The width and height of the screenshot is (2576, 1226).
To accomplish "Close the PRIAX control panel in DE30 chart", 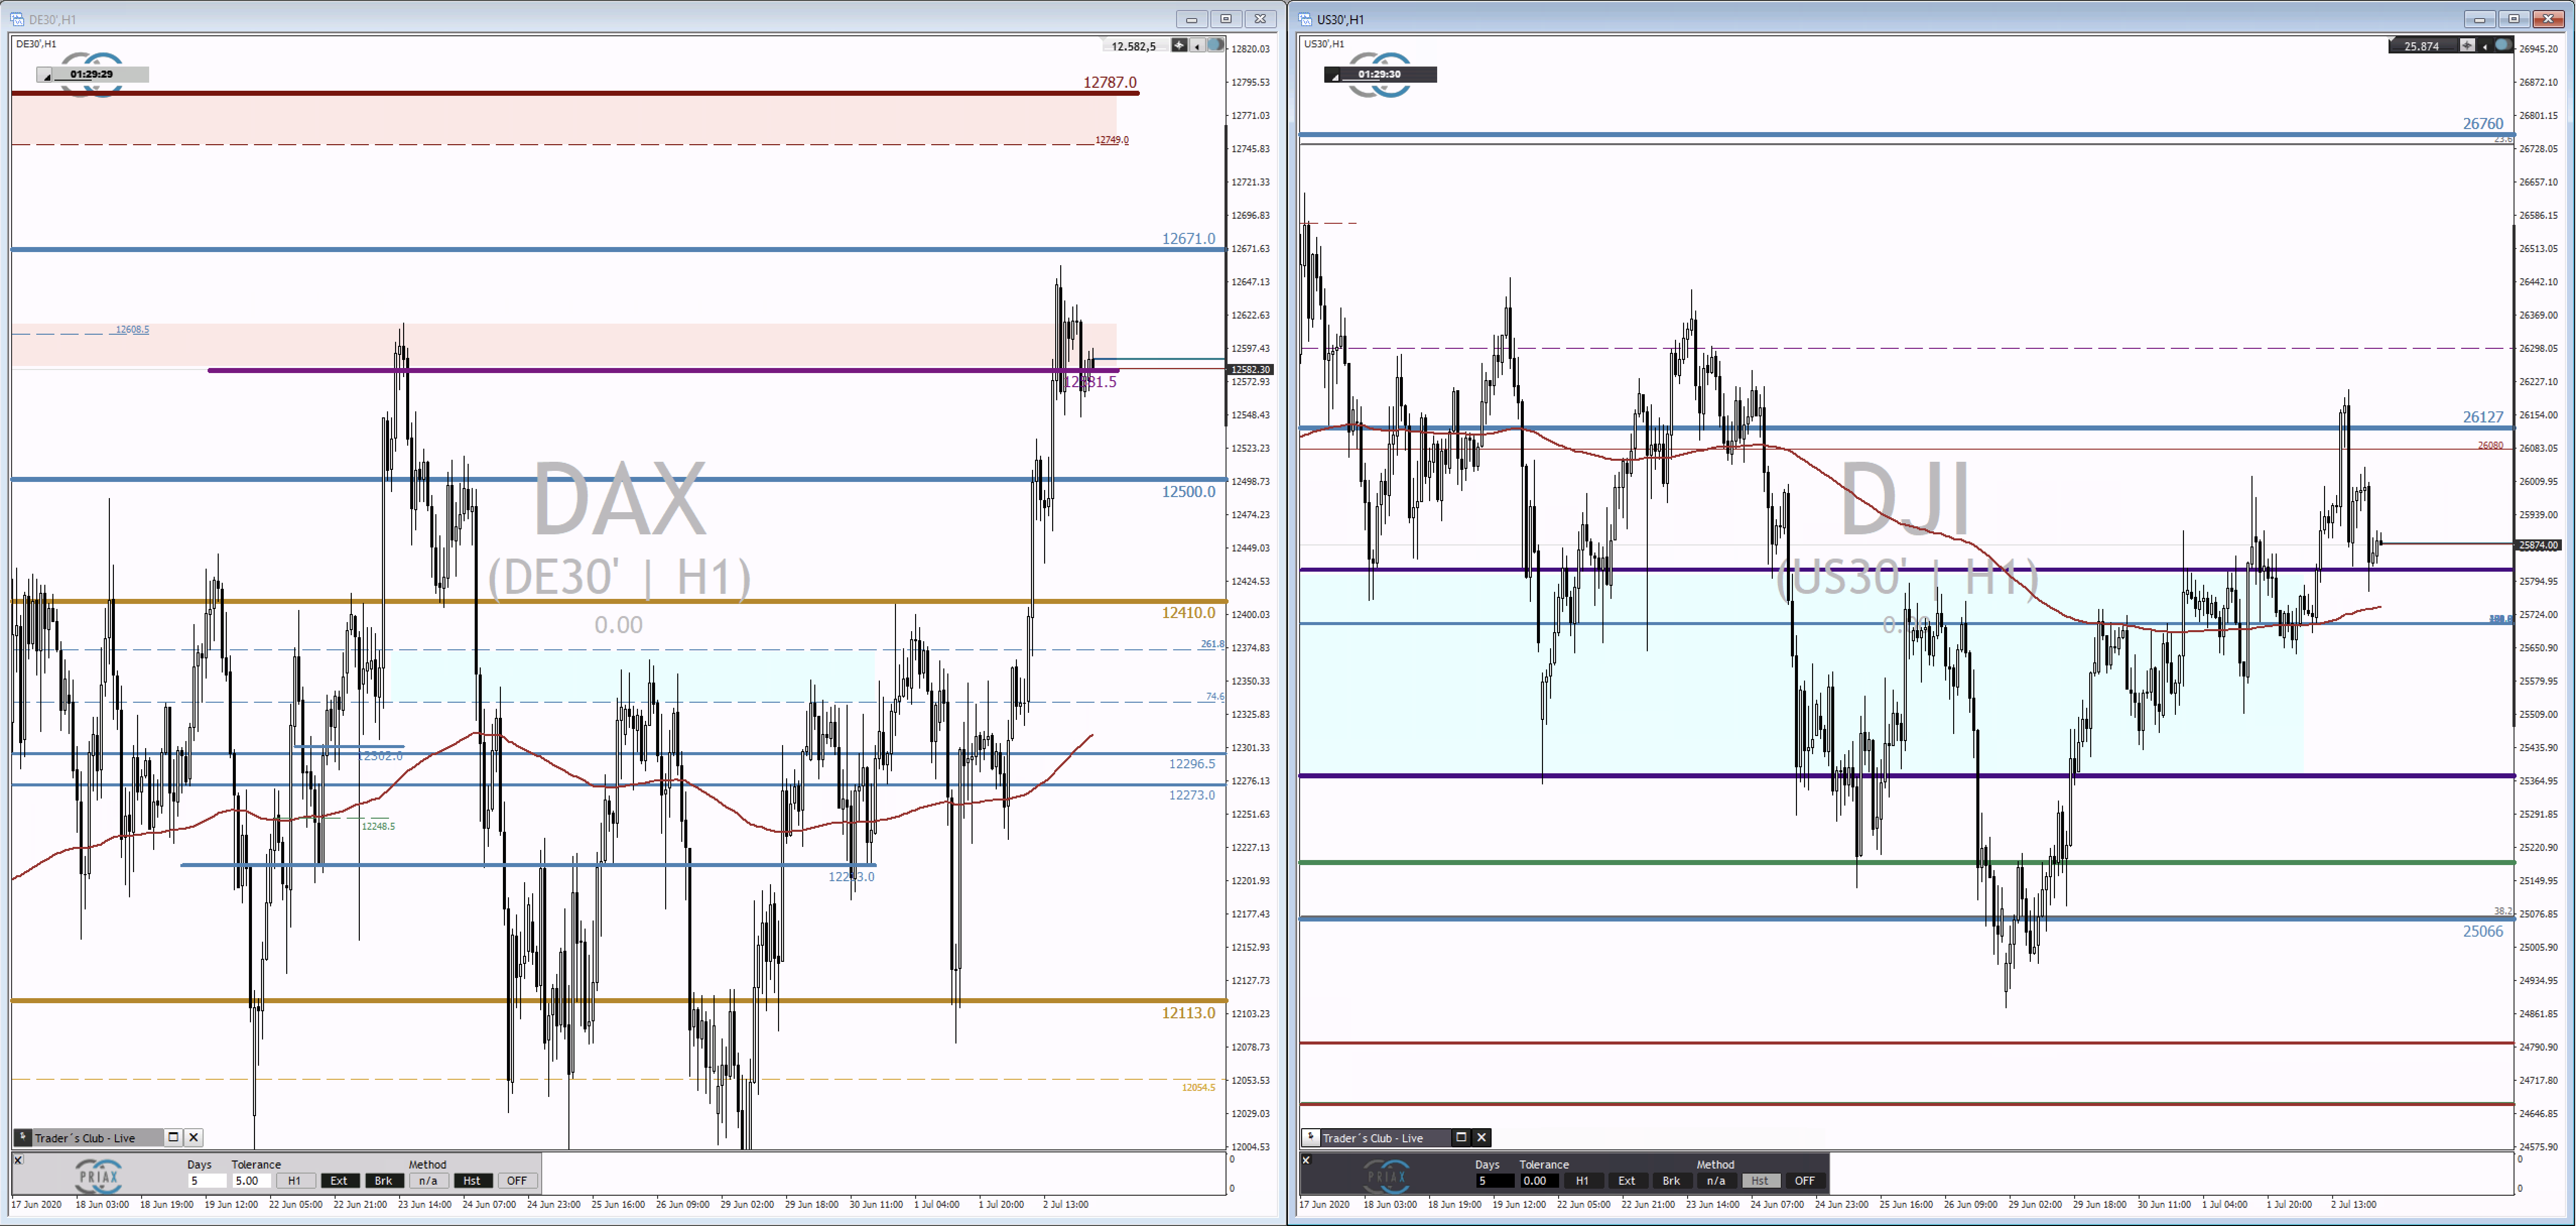I will pos(18,1160).
